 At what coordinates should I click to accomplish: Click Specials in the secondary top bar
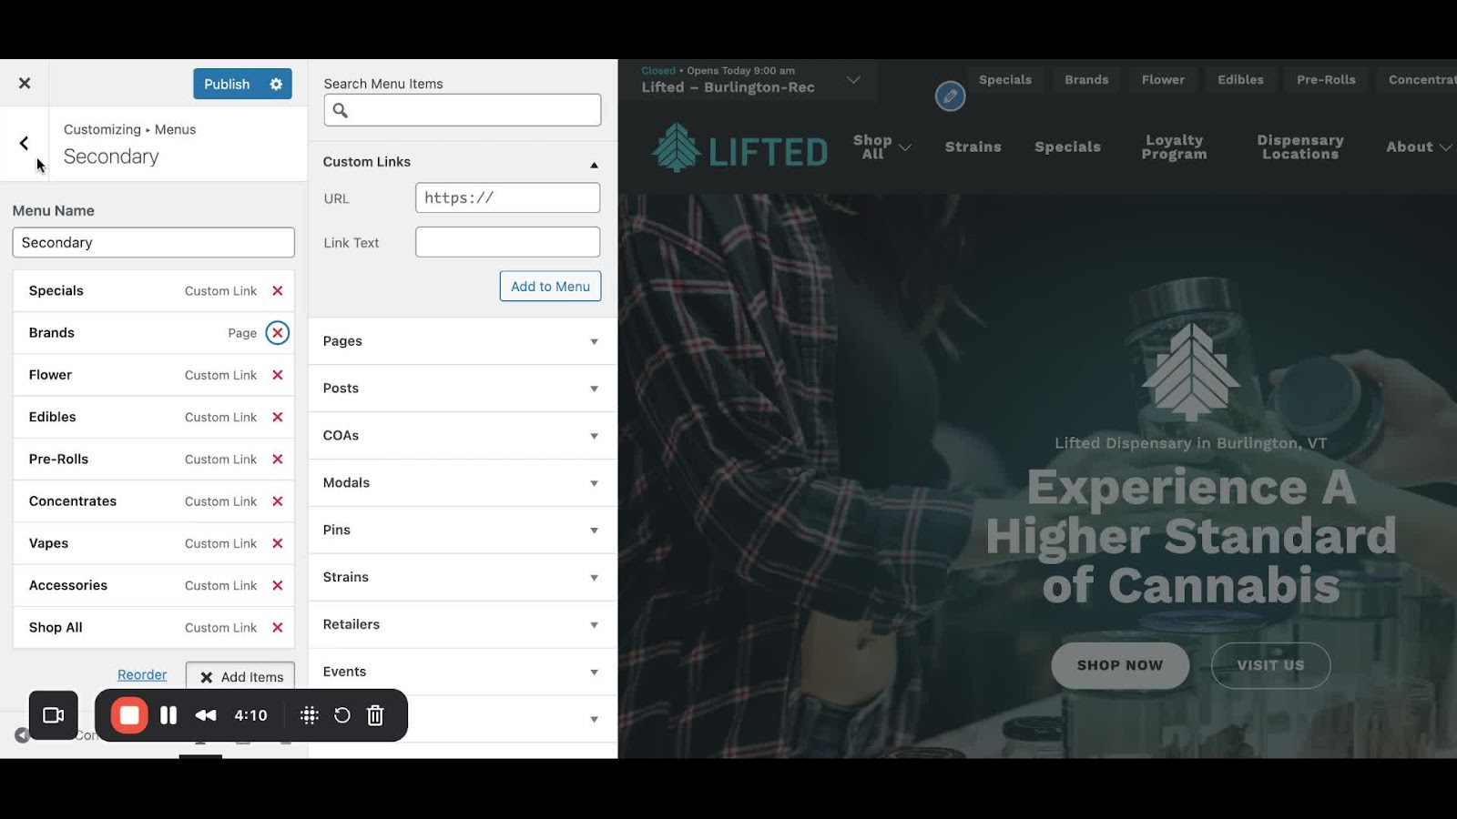pos(1005,80)
